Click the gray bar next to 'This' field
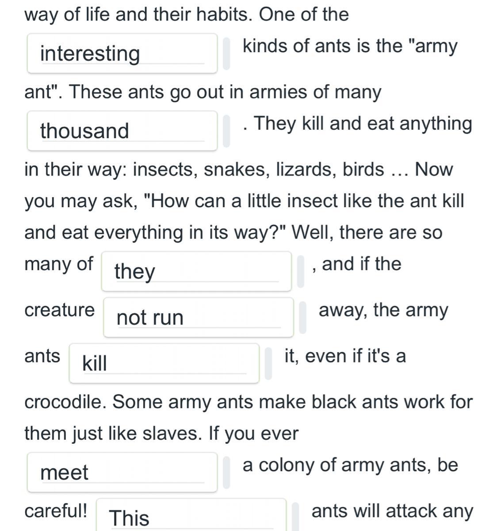This screenshot has width=501, height=531. (296, 517)
